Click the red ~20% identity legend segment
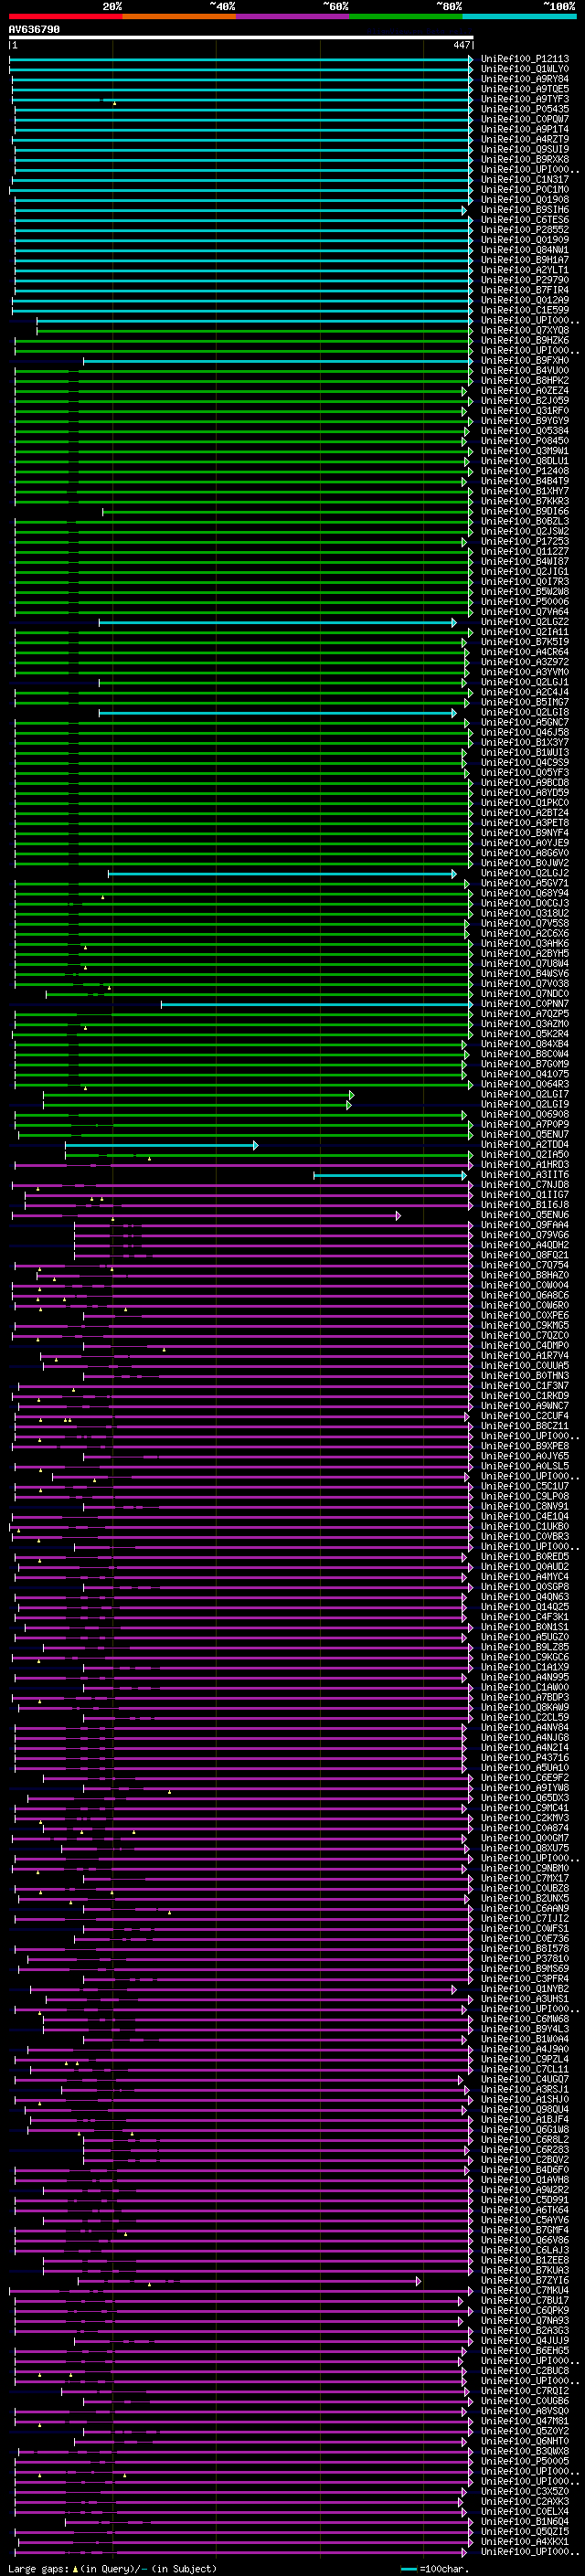This screenshot has height=2576, width=585. click(65, 16)
